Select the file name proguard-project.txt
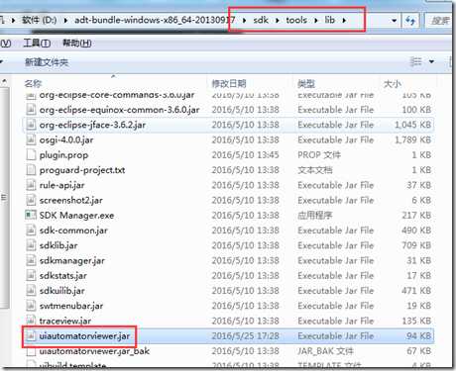This screenshot has width=456, height=371. point(82,170)
